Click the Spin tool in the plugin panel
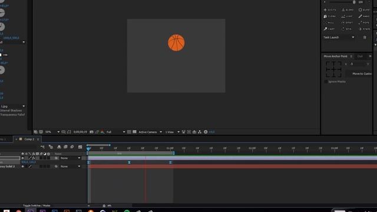The image size is (377, 212). click(347, 29)
